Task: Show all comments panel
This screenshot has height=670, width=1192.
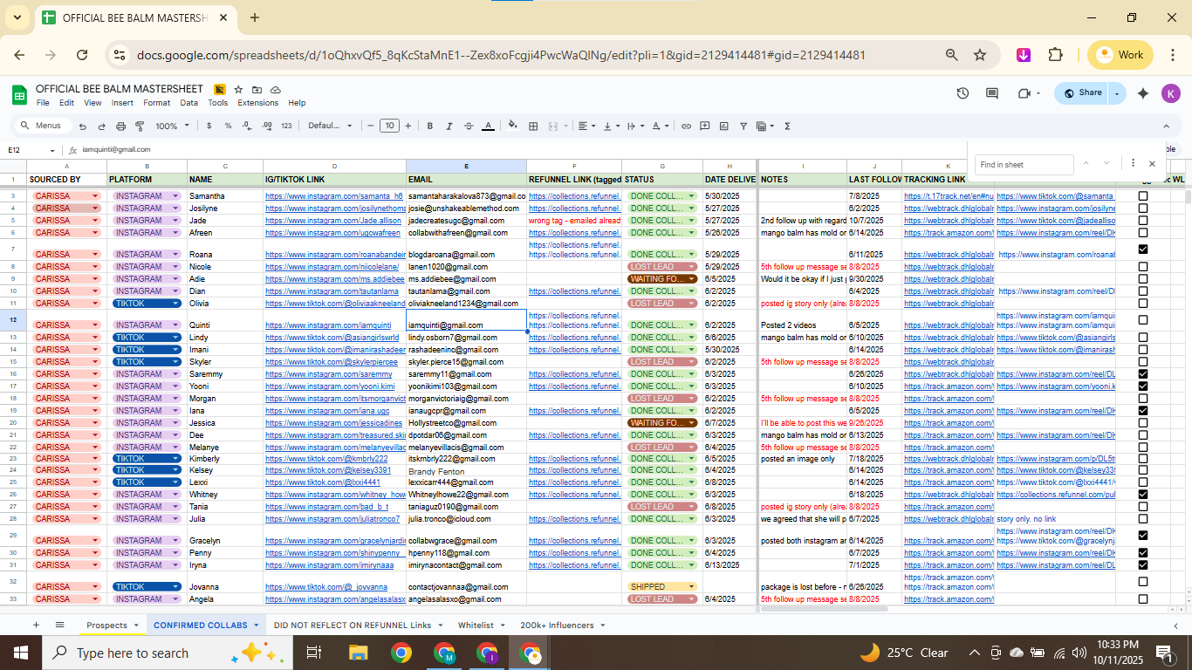Action: [x=992, y=93]
